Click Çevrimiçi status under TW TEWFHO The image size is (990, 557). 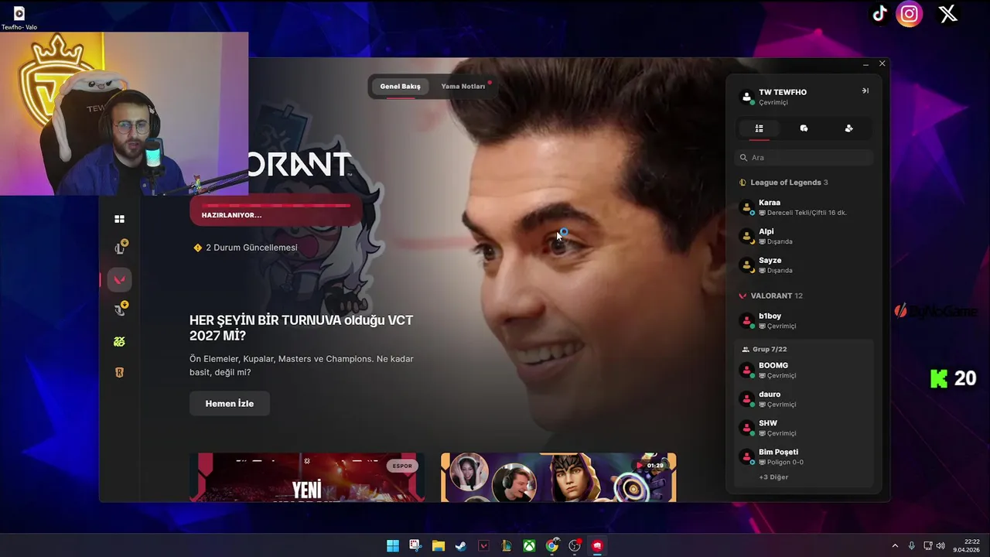click(x=773, y=102)
